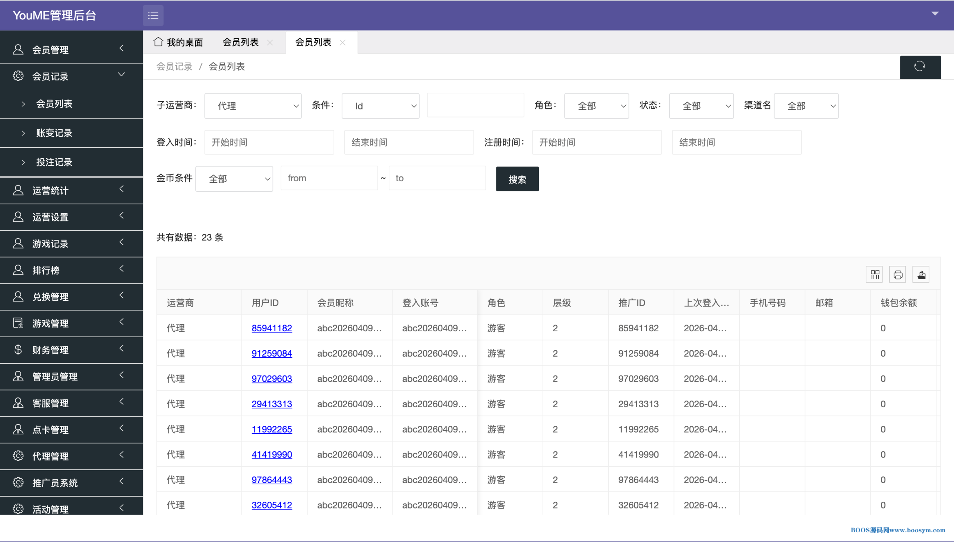Click the gold 'from' input field
The height and width of the screenshot is (542, 954).
329,178
